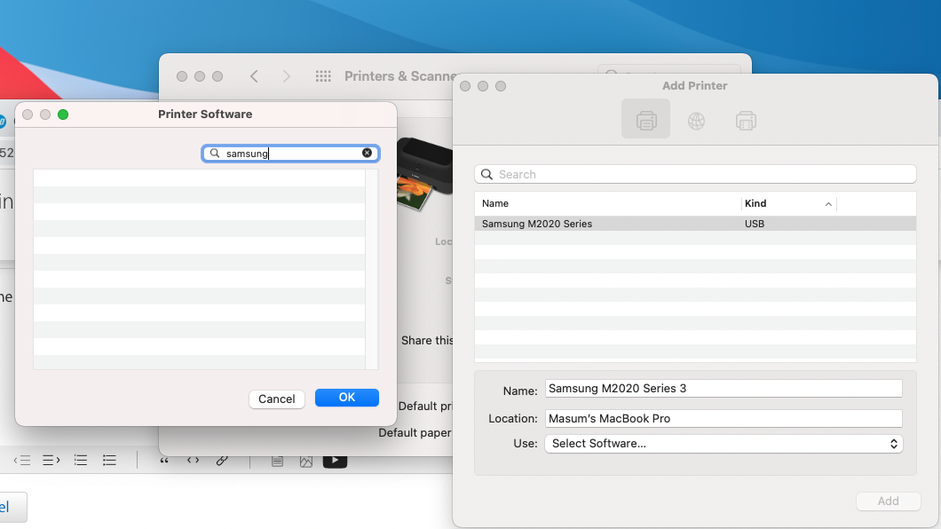Edit the Name field Samsung M2020 Series 3

click(x=724, y=389)
